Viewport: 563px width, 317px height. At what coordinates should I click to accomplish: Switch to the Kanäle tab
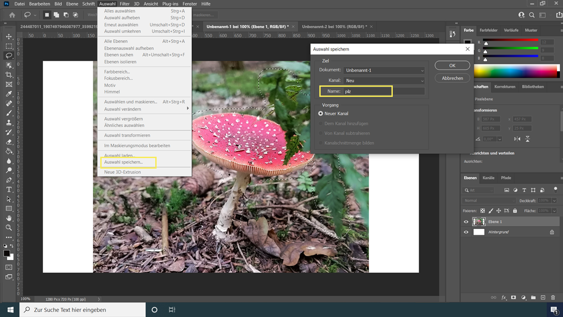[489, 178]
